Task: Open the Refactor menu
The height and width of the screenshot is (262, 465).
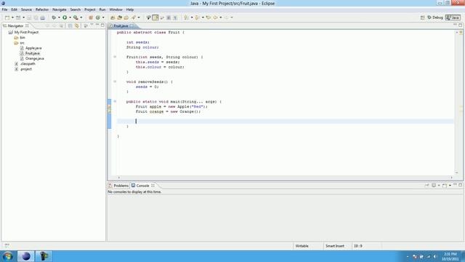Action: [x=42, y=9]
